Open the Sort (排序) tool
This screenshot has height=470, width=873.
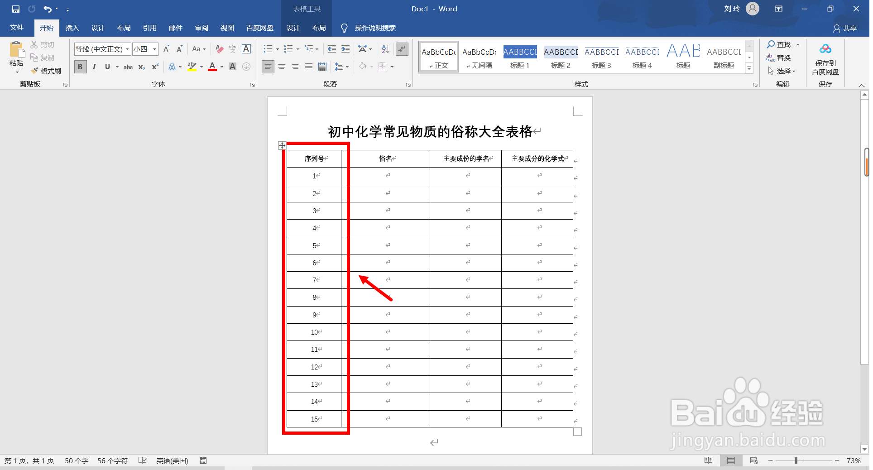pyautogui.click(x=384, y=49)
